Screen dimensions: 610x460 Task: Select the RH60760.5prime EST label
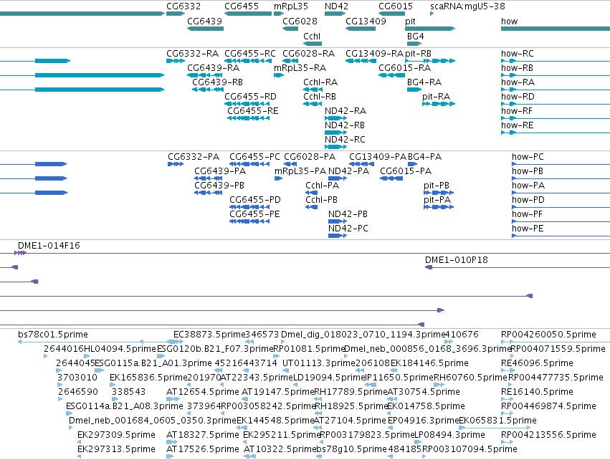tap(470, 378)
